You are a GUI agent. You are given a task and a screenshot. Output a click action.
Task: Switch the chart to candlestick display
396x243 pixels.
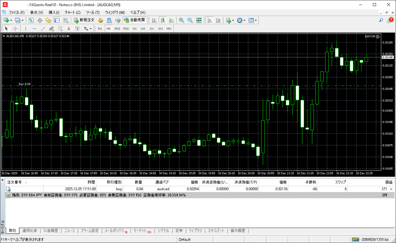click(x=162, y=20)
